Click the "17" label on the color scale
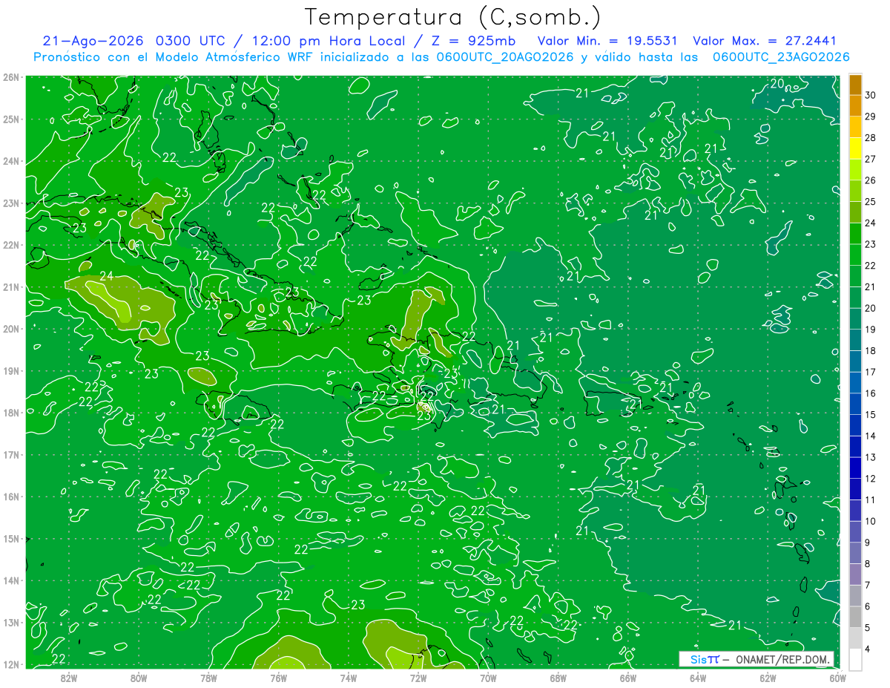Viewport: 890px width, 688px height. [870, 372]
